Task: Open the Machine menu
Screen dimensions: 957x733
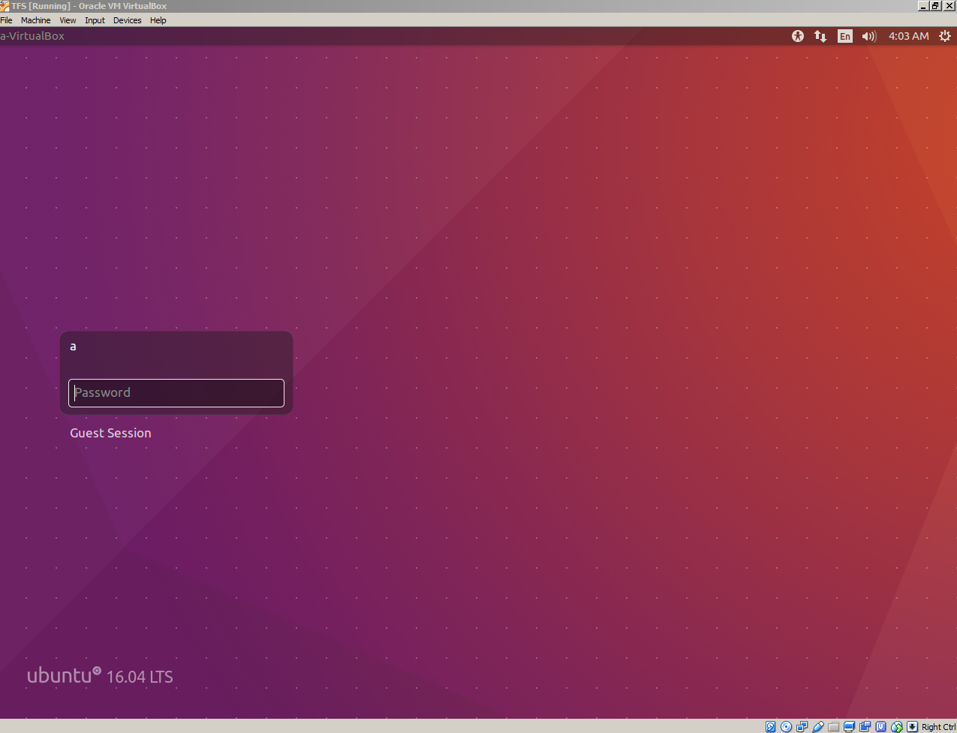Action: pos(36,20)
